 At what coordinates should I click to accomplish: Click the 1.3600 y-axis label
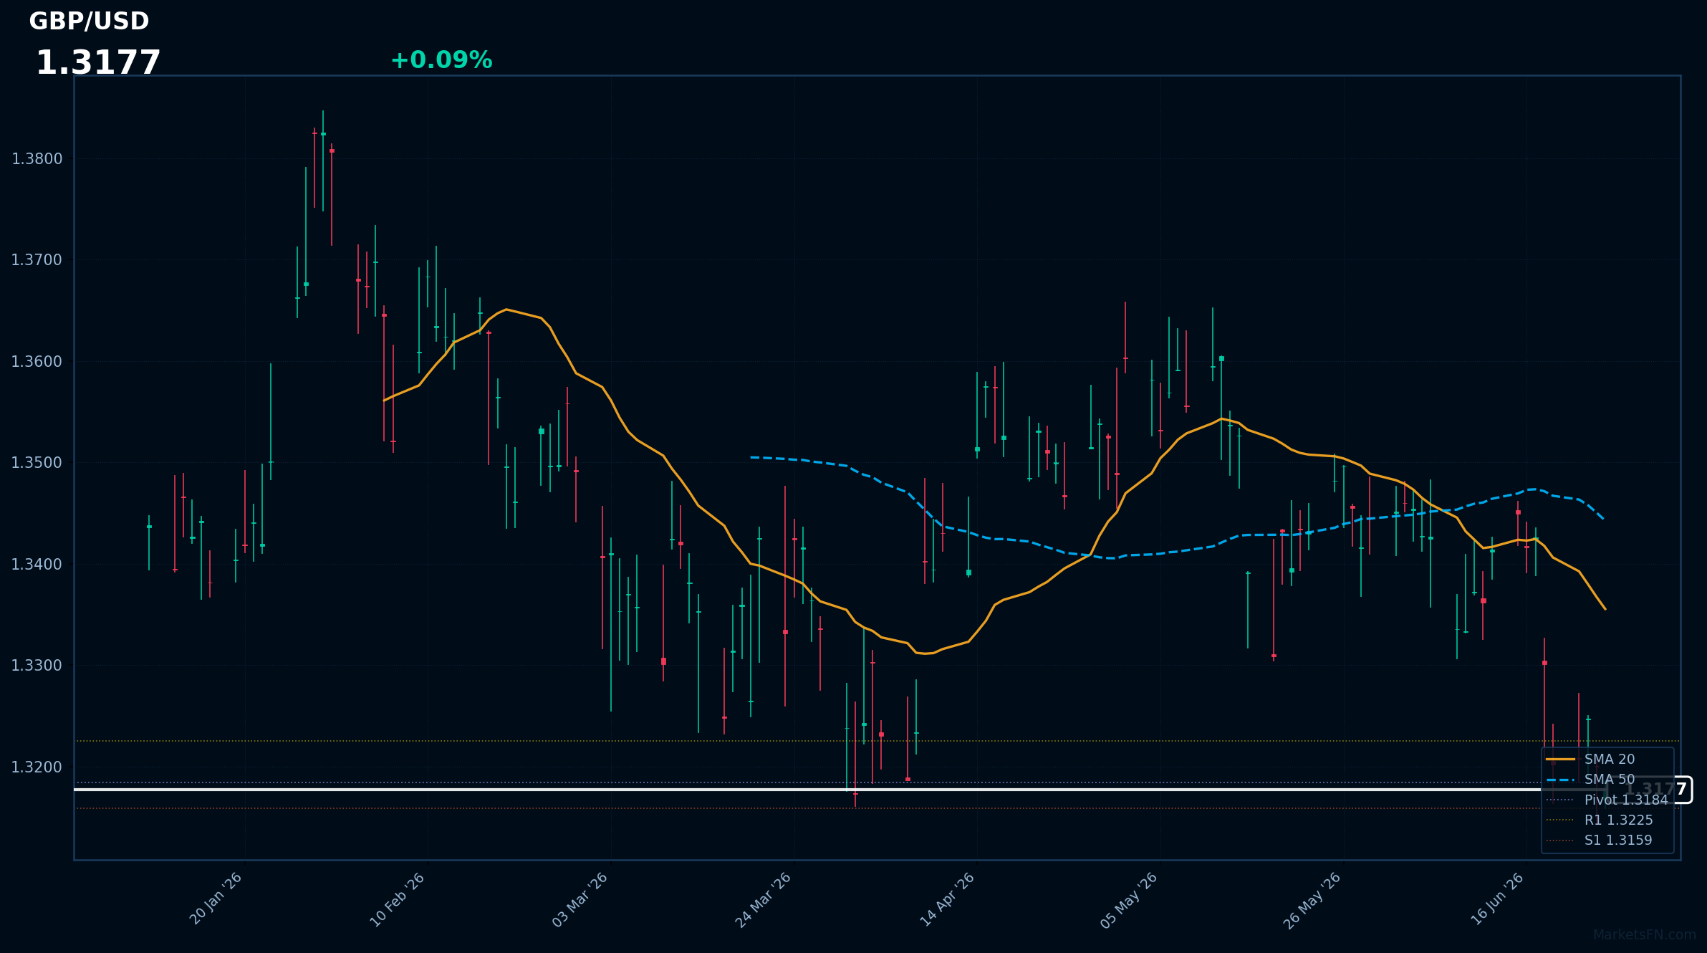coord(37,362)
